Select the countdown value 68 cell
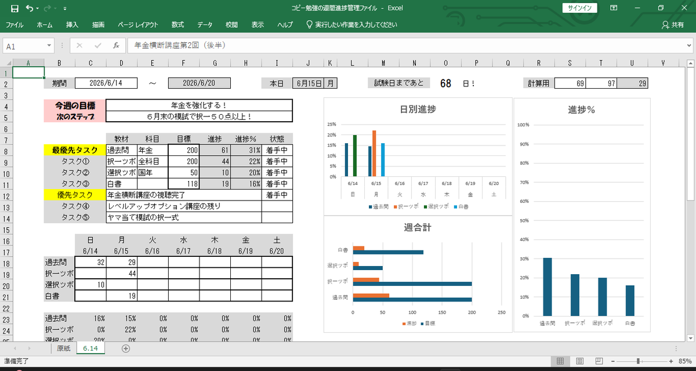Image resolution: width=696 pixels, height=371 pixels. (x=445, y=83)
